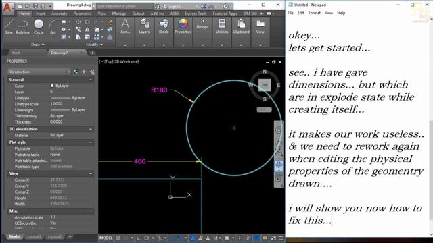The width and height of the screenshot is (433, 243).
Task: Open the AutoCAD application menu
Action: [7, 7]
